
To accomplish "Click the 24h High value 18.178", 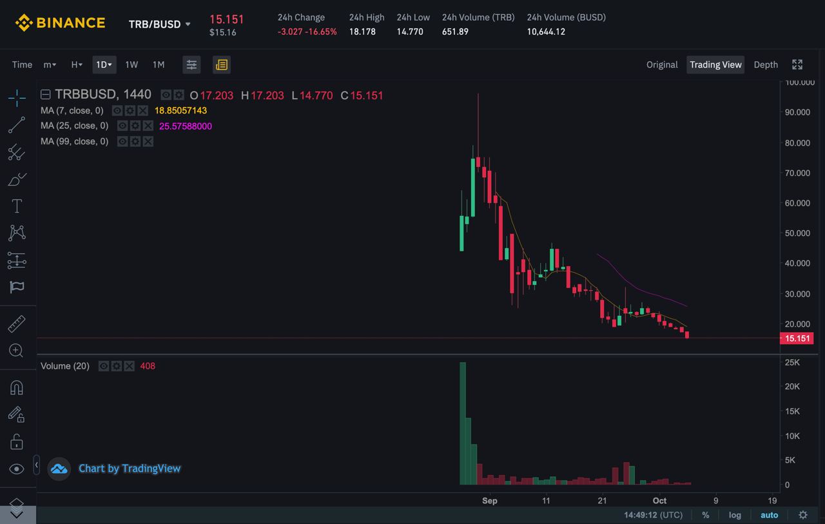I will coord(362,31).
